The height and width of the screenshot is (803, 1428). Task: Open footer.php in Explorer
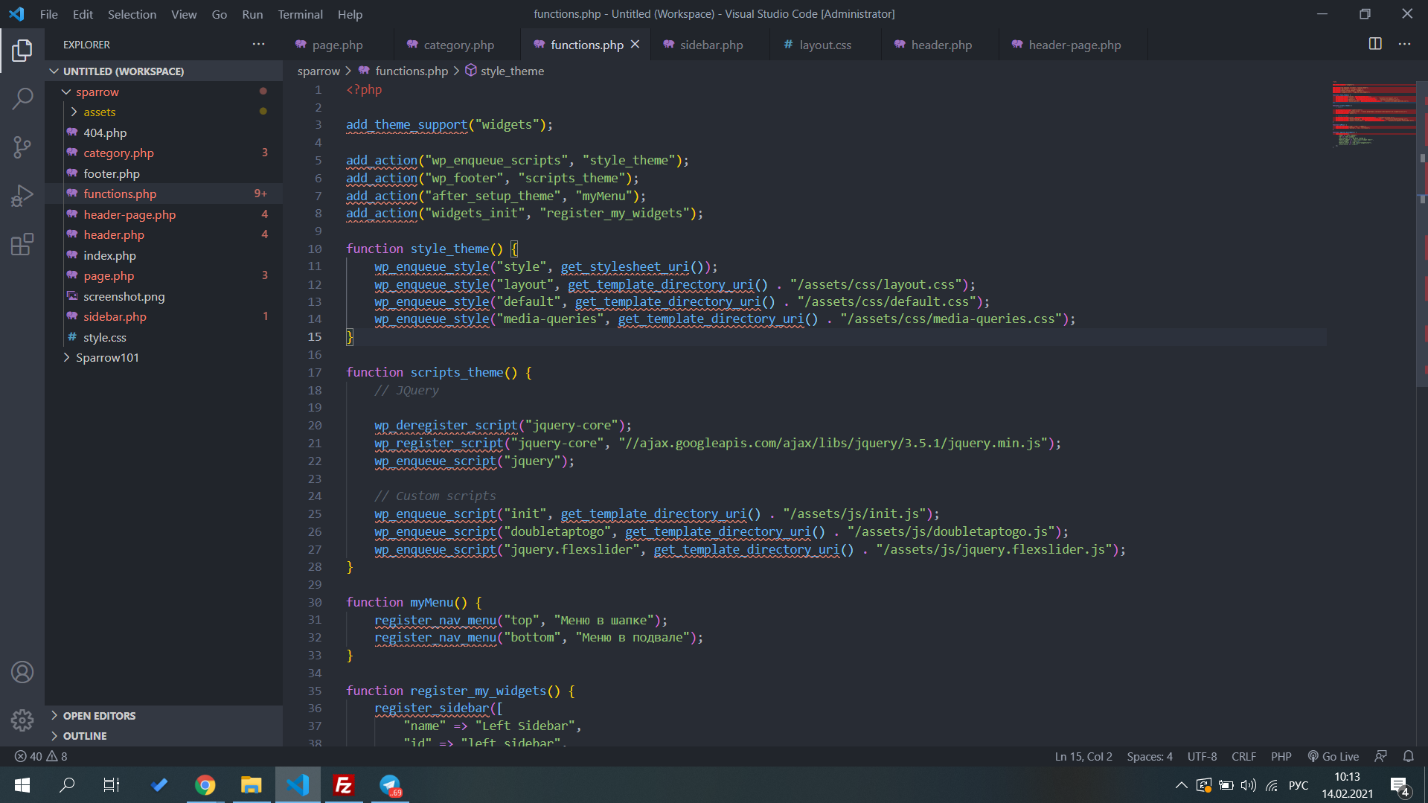pos(112,173)
